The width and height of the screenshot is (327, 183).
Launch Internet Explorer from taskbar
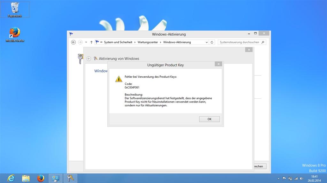pyautogui.click(x=11, y=178)
